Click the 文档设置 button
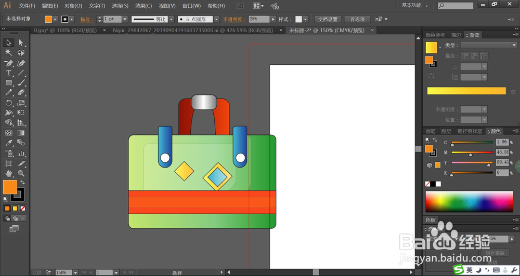This screenshot has height=276, width=520. (328, 19)
